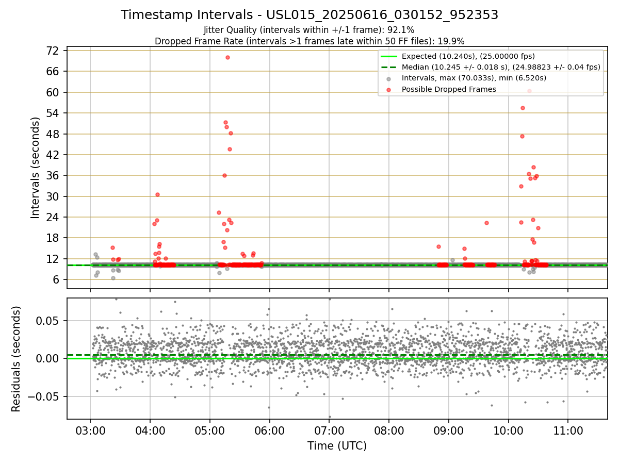This screenshot has height=464, width=619.
Task: Click the "Residuals (seconds)" y-axis label
Action: [x=16, y=359]
